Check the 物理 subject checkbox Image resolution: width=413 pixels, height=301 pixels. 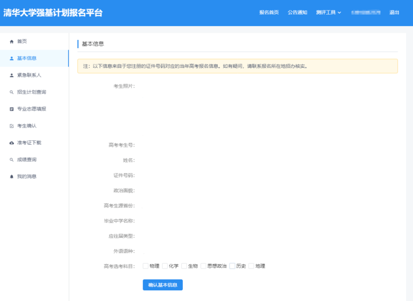tap(146, 266)
